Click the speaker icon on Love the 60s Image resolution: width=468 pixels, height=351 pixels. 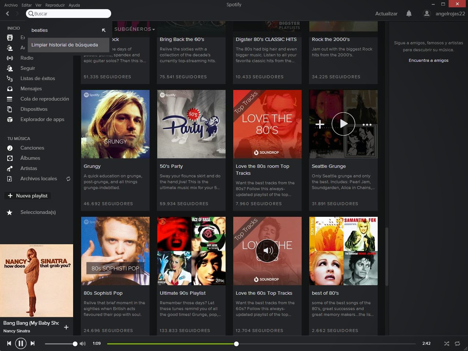coord(267,251)
